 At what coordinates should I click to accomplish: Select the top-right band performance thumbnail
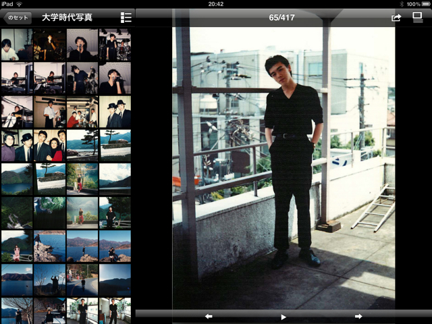click(115, 45)
